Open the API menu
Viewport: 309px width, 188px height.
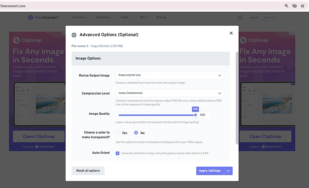click(x=144, y=17)
